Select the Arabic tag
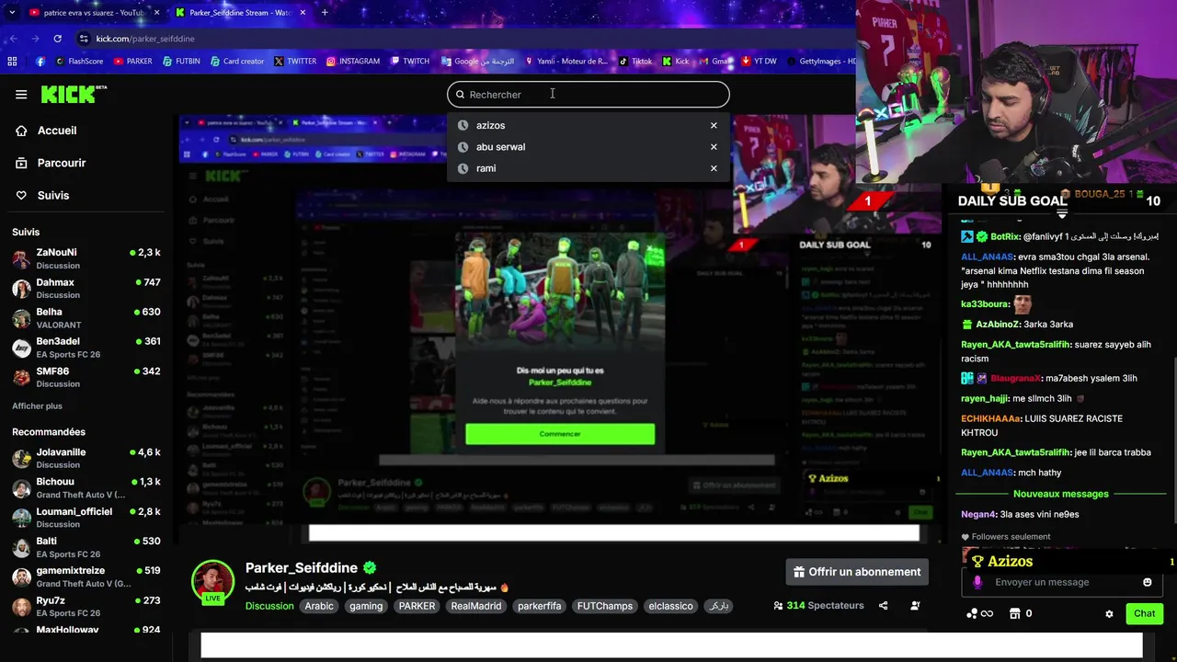This screenshot has width=1177, height=662. [319, 606]
